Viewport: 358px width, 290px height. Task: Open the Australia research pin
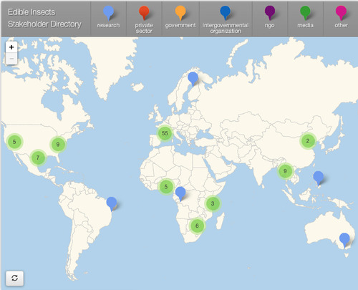344,240
